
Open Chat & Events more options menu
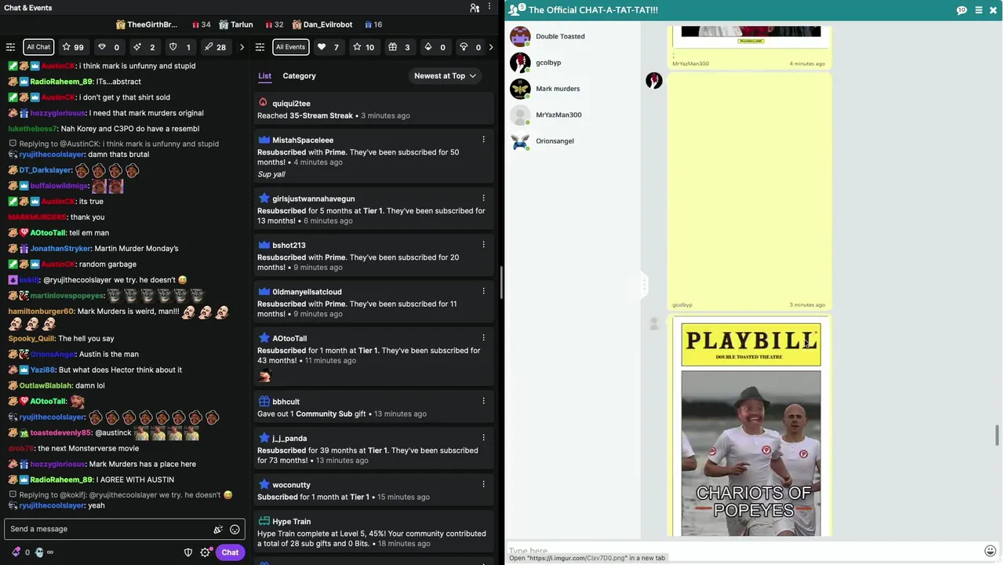pyautogui.click(x=490, y=8)
